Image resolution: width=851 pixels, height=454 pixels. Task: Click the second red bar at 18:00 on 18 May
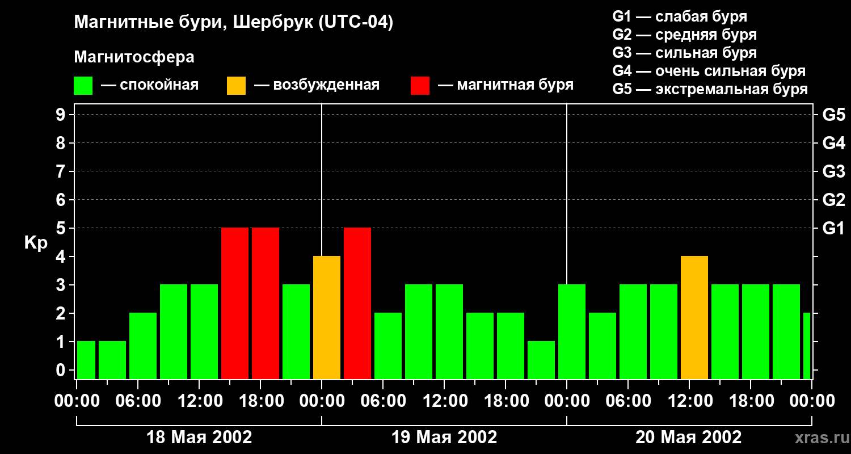[x=266, y=303]
